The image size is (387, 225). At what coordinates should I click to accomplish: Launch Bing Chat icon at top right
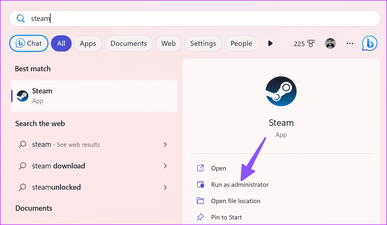click(370, 43)
